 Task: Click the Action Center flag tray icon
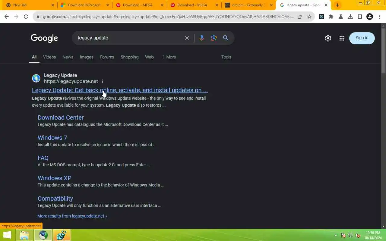tap(343, 235)
